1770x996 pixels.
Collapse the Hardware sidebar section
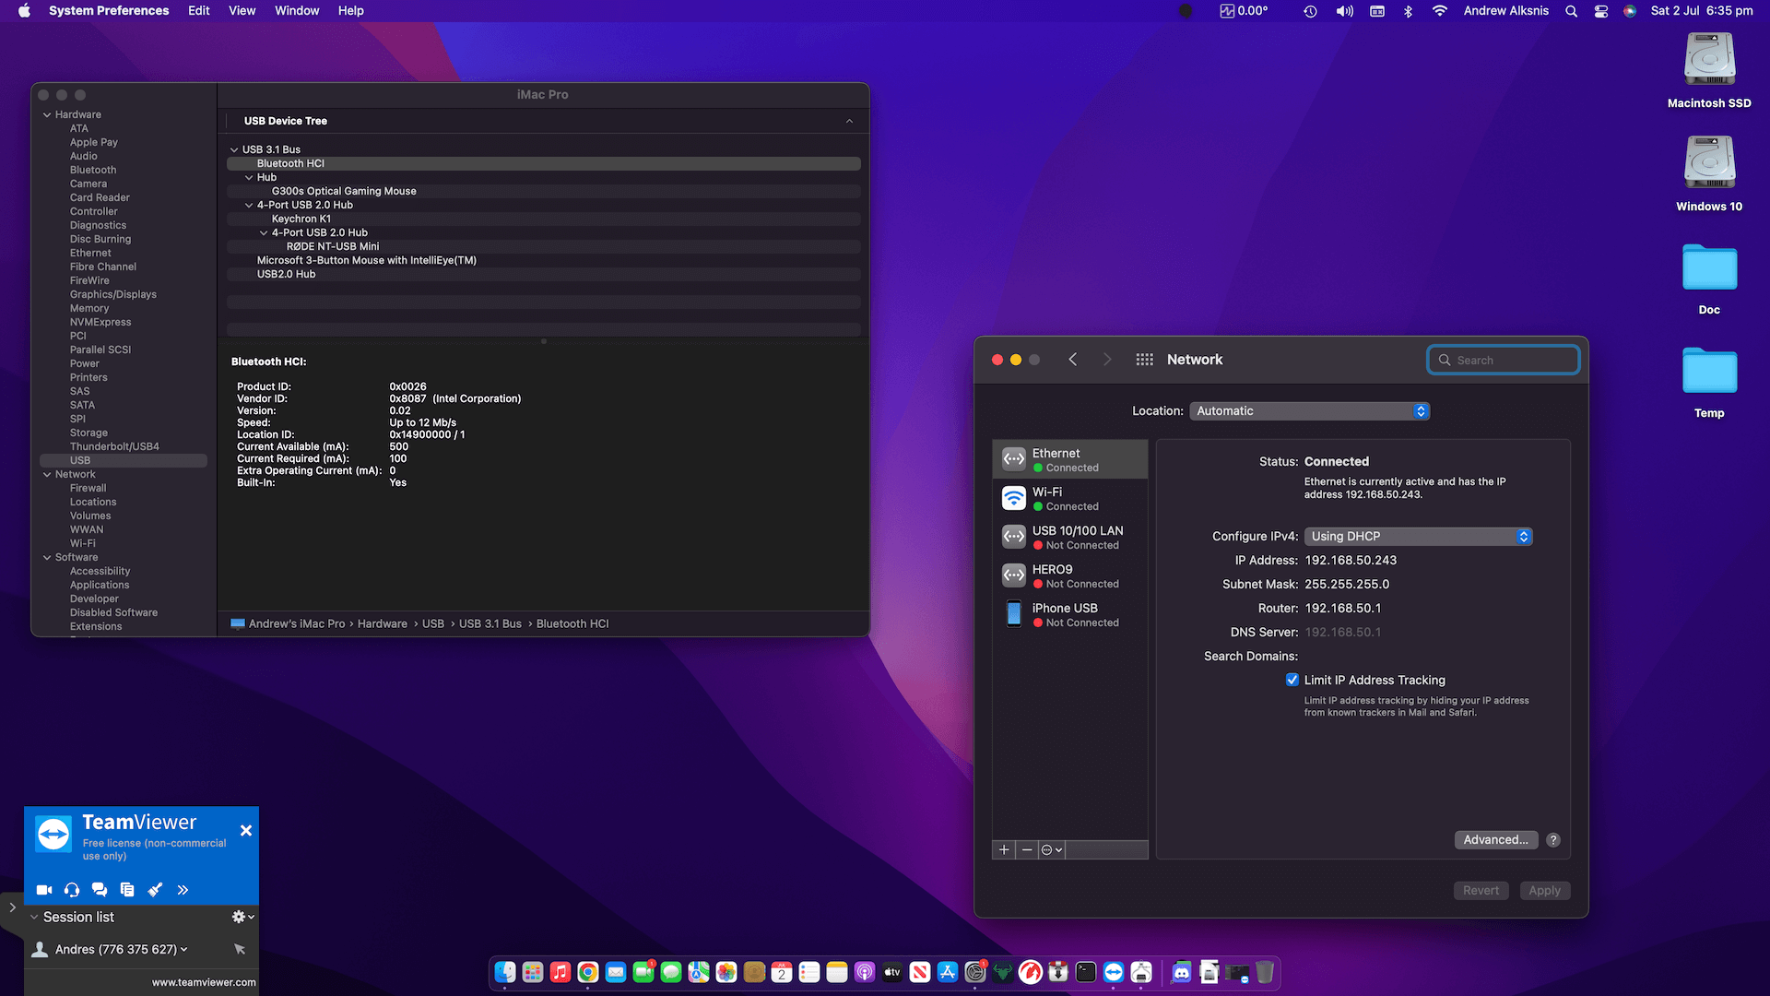tap(47, 115)
